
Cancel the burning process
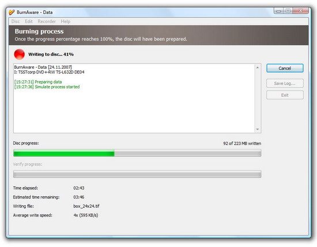[285, 68]
